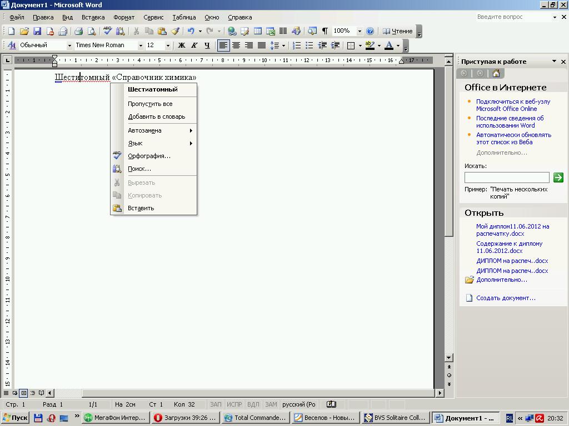
Task: Open the 'Формат' menu
Action: pyautogui.click(x=124, y=17)
